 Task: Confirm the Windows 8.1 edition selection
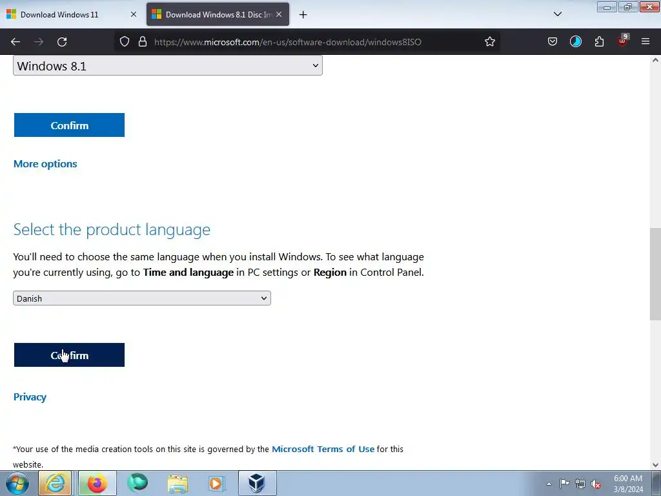(69, 125)
